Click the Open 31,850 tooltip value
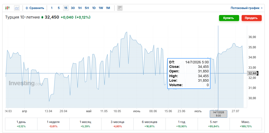This screenshot has width=269, height=133. point(203,71)
